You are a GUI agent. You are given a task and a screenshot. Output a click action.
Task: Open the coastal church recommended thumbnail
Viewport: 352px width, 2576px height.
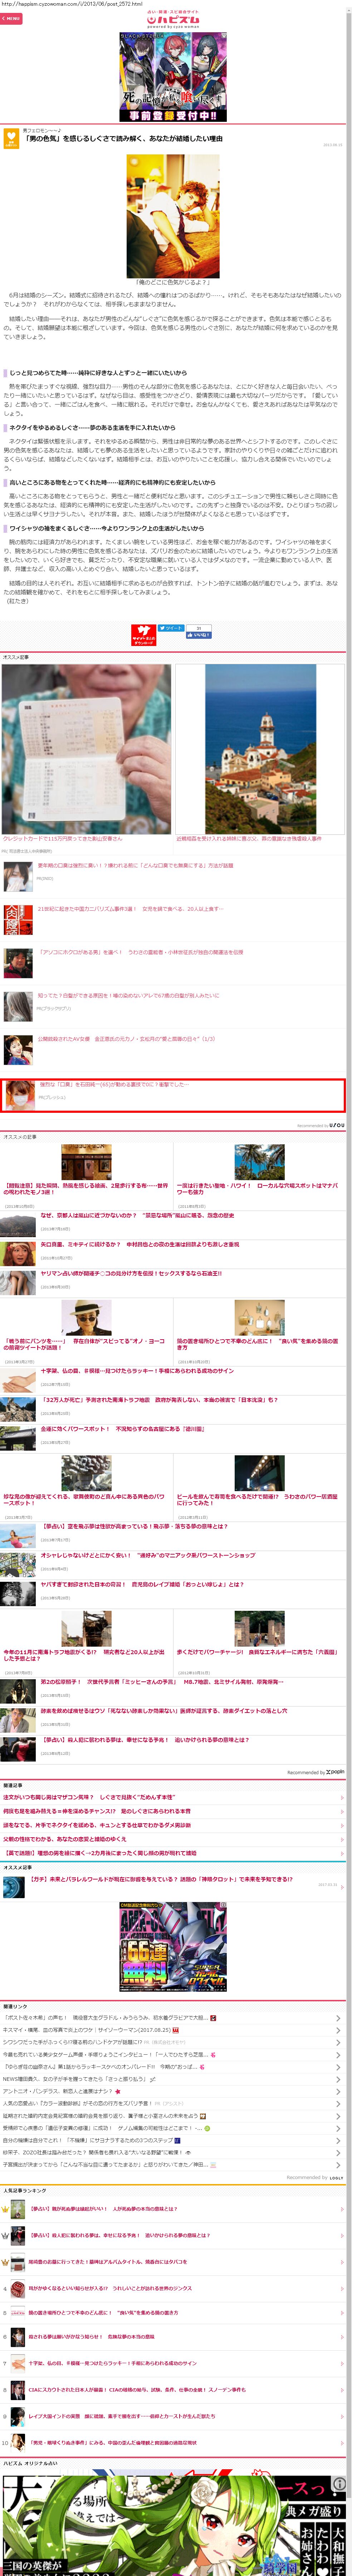[x=260, y=749]
